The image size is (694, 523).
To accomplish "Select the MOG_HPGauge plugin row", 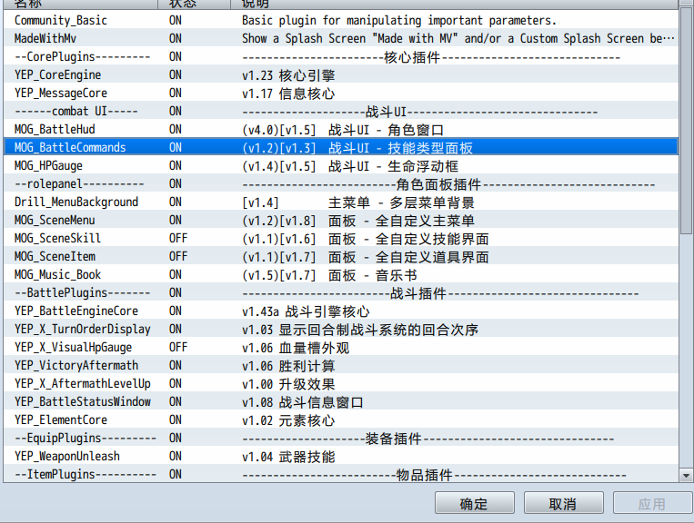I will point(341,165).
